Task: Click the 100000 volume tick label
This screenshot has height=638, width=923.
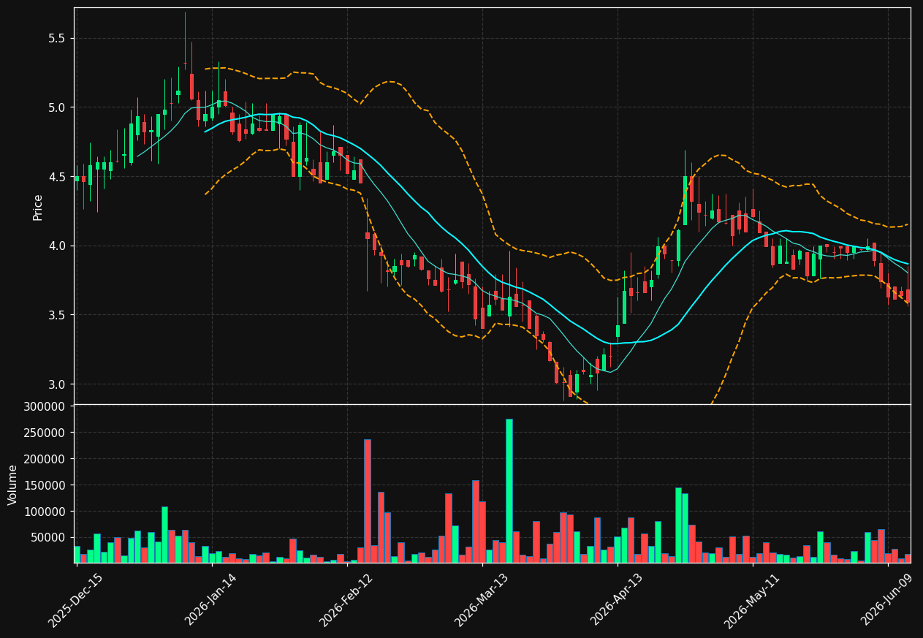Action: pyautogui.click(x=44, y=512)
